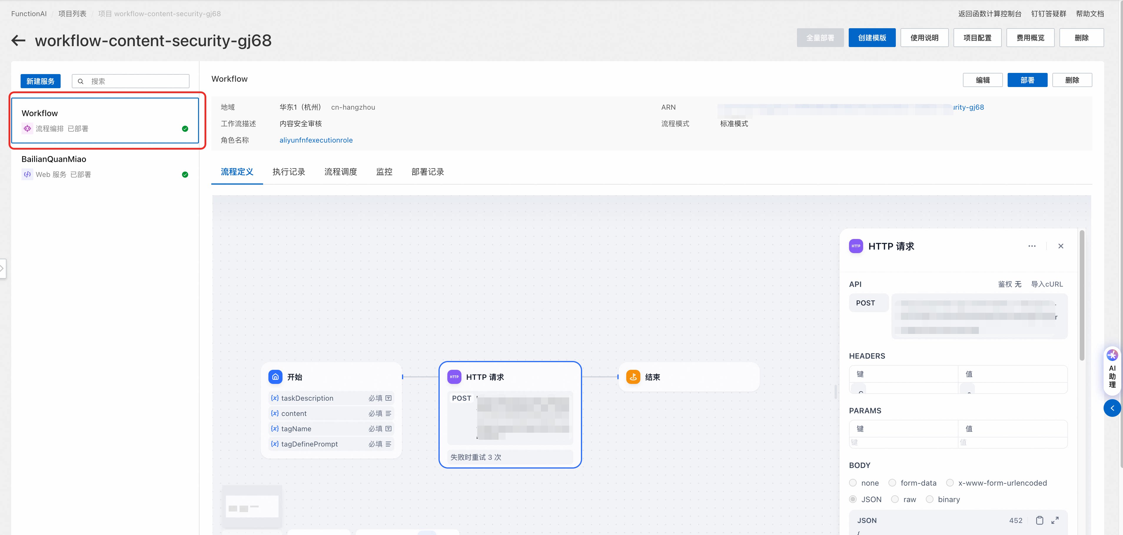
Task: Choose the raw body radio button
Action: (x=895, y=499)
